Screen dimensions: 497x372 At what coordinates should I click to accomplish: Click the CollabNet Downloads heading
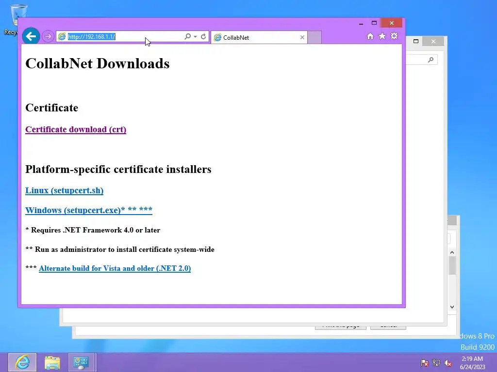(x=97, y=63)
